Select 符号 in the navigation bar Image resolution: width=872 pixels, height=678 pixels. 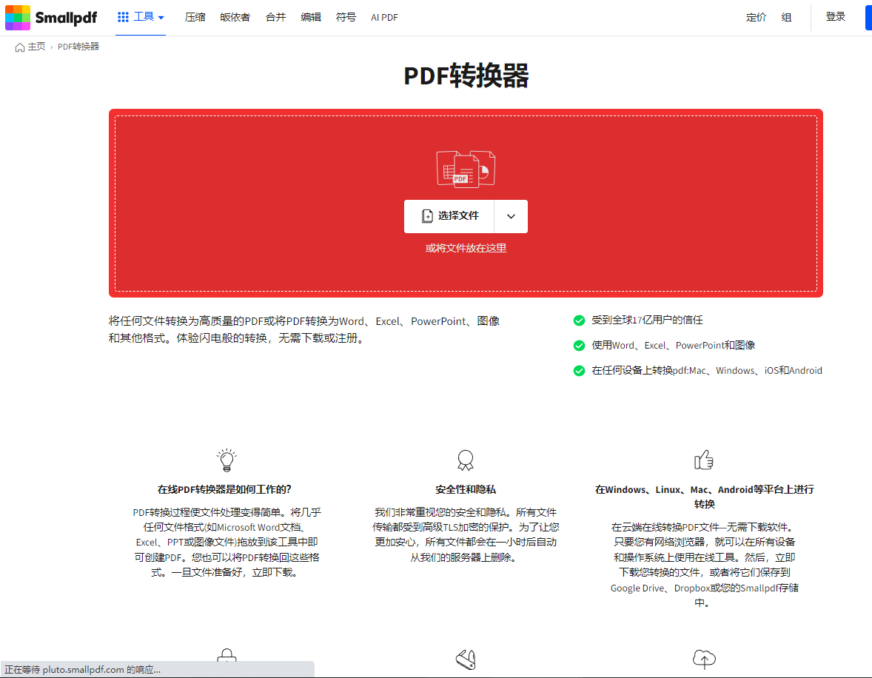(x=346, y=17)
